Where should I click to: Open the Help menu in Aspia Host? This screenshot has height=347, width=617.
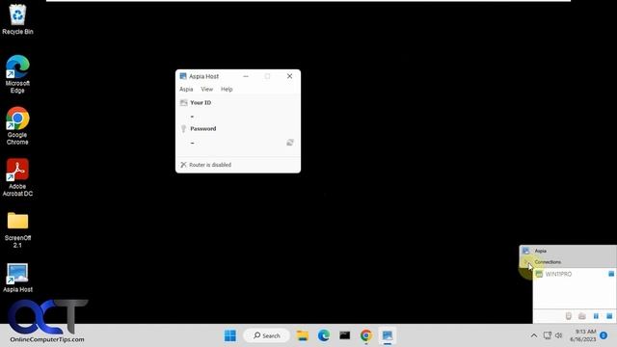point(227,90)
